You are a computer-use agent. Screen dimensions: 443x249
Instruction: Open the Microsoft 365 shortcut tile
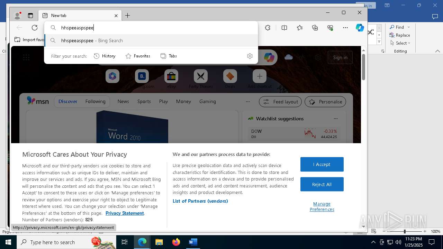112,76
